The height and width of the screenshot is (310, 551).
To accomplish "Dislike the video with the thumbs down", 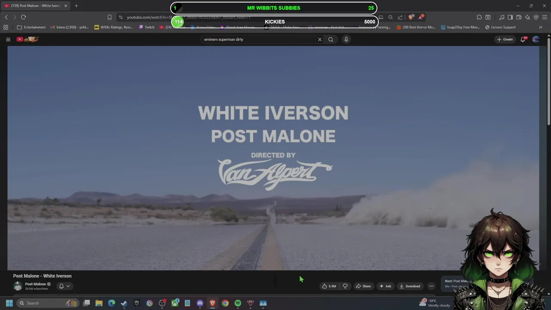I will (x=345, y=286).
